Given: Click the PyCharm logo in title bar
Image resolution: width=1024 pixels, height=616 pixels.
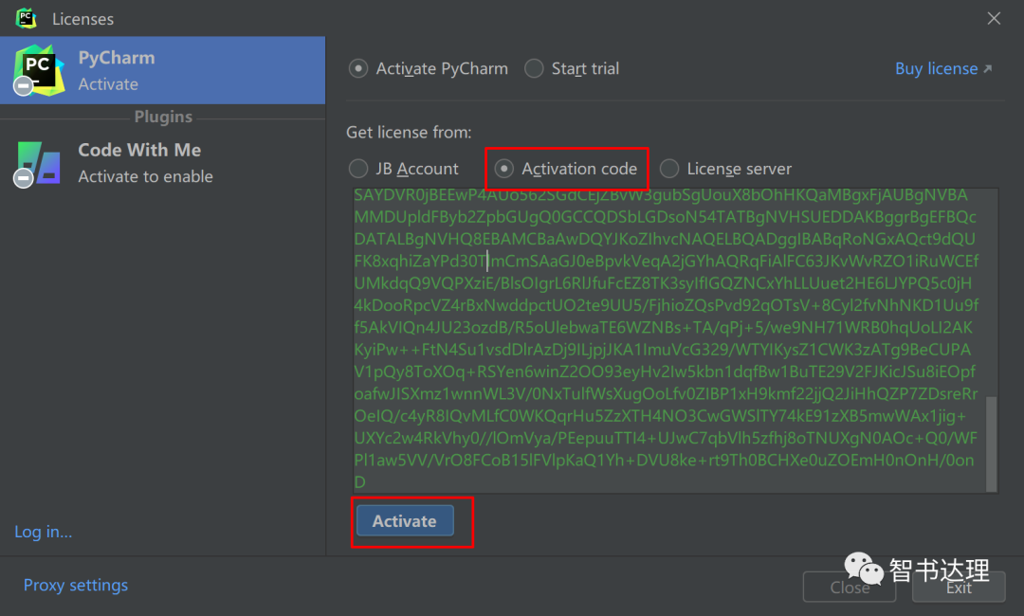Looking at the screenshot, I should [27, 18].
